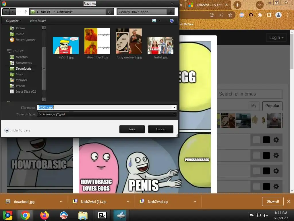
Task: Open Chrome profile avatar icon
Action: 278,15
